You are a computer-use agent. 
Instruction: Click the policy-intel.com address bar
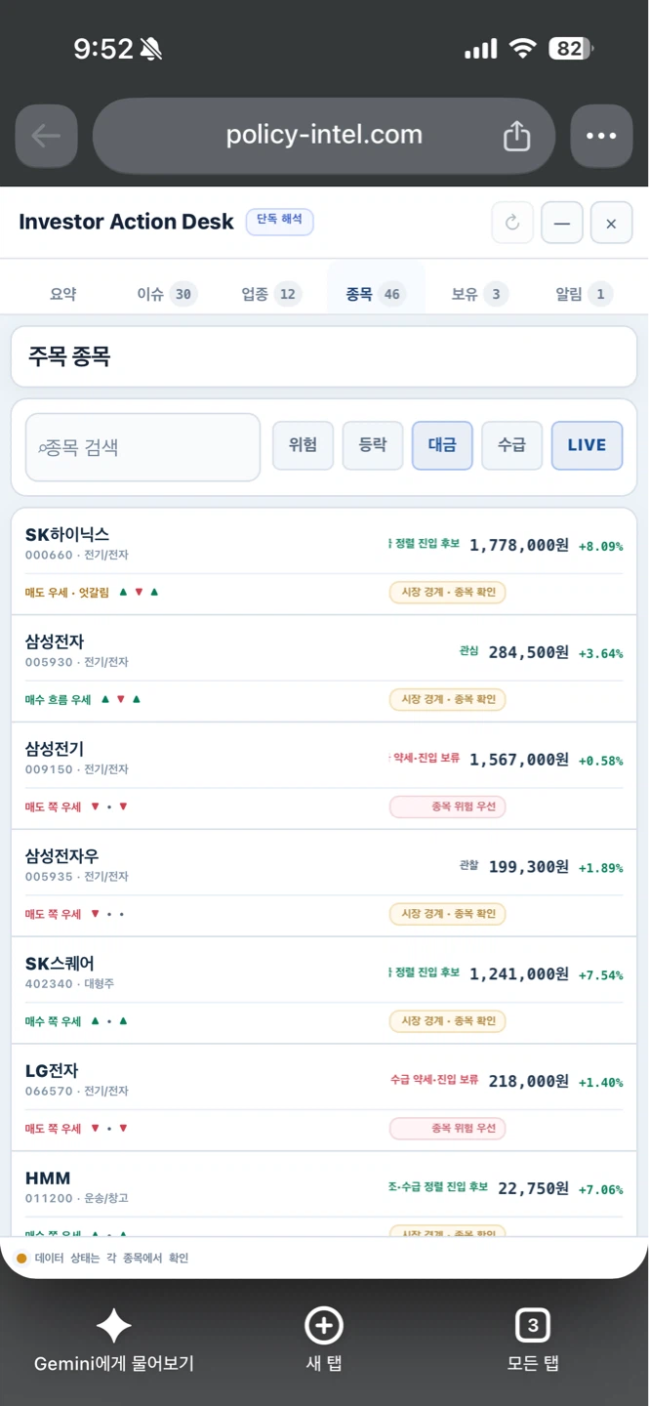pyautogui.click(x=324, y=136)
